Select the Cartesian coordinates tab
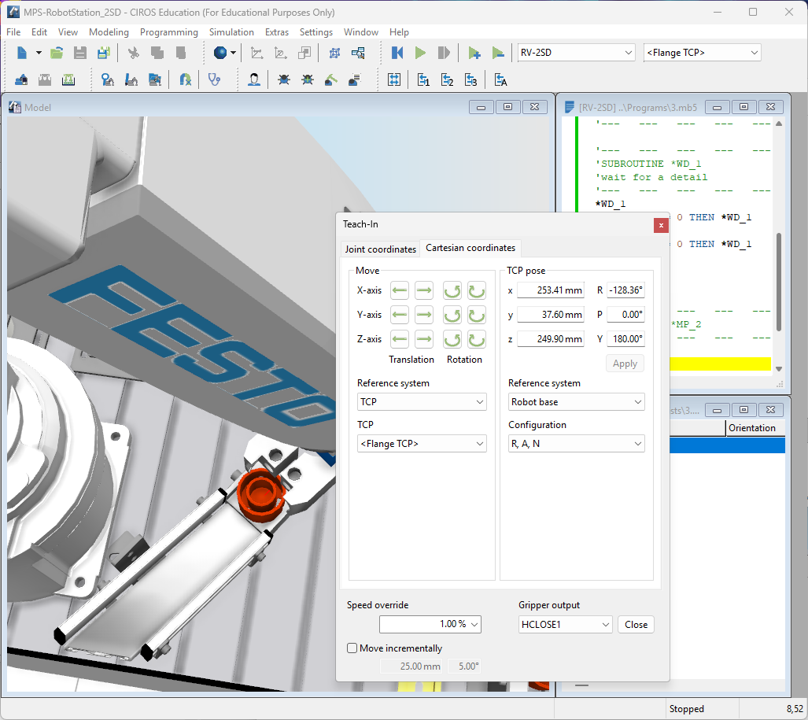This screenshot has width=808, height=720. (470, 248)
